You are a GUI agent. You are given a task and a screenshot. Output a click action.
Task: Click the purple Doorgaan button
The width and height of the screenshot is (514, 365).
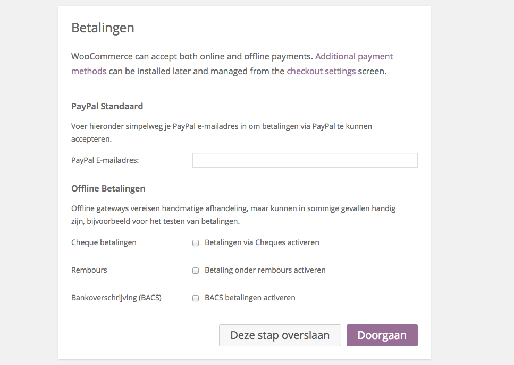382,335
